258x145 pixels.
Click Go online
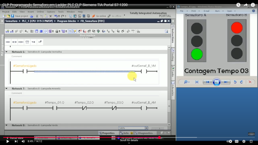[99, 16]
